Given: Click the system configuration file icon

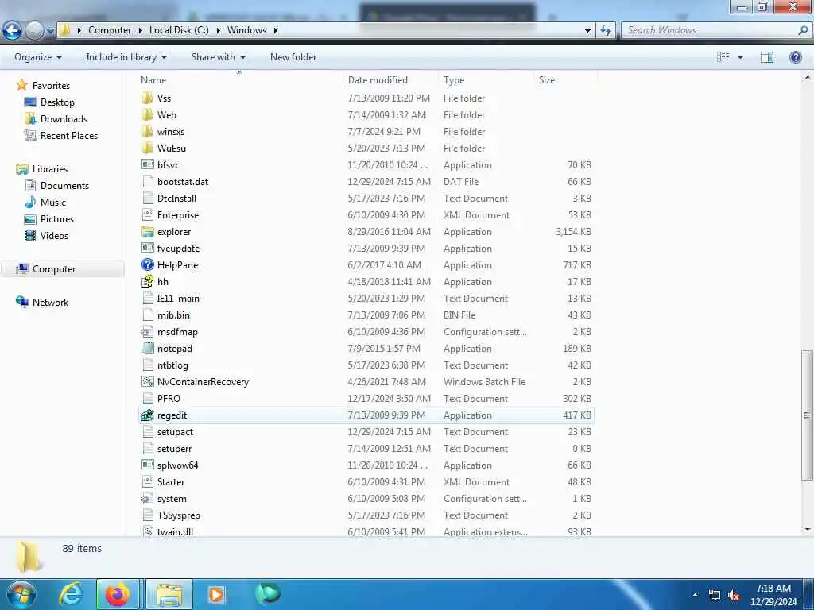Looking at the screenshot, I should coord(148,499).
